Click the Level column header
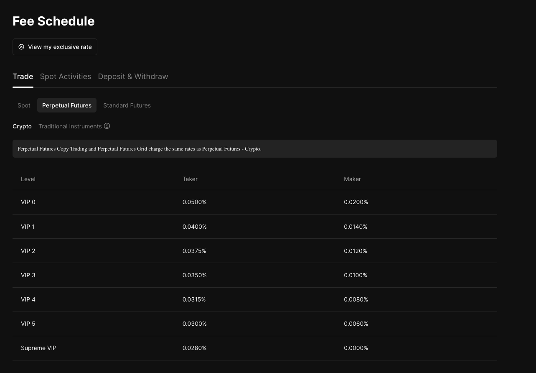 coord(28,179)
